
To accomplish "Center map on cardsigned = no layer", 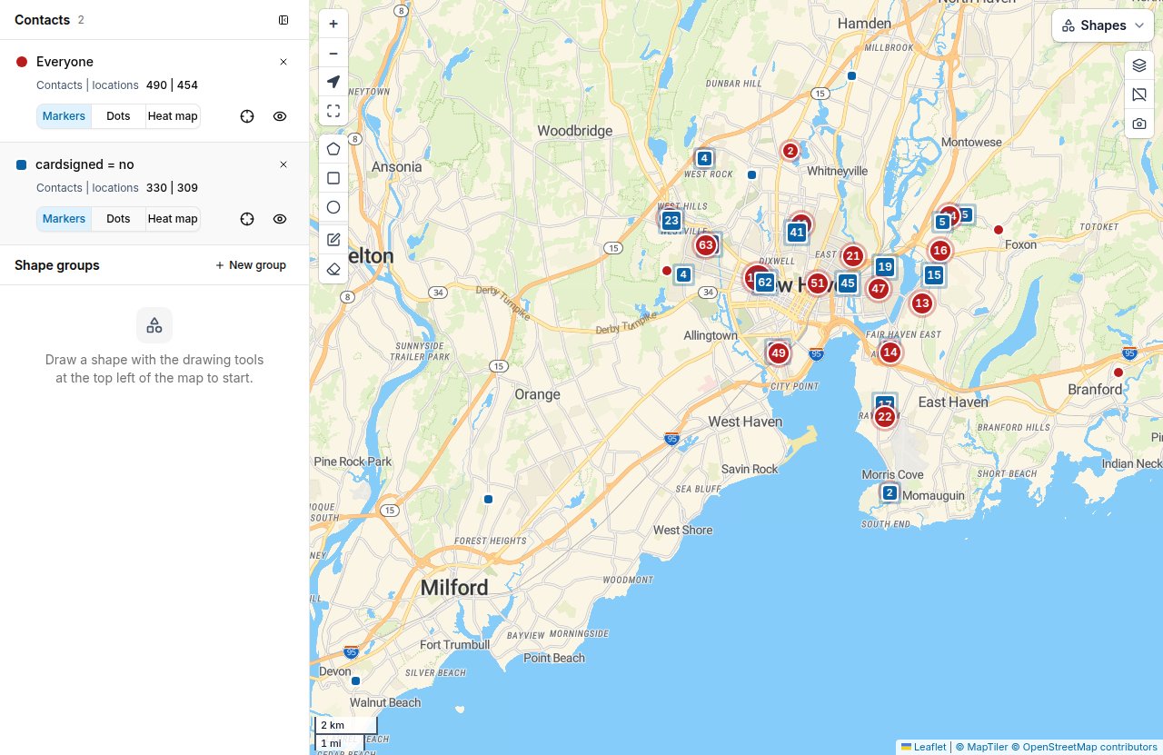I will click(x=247, y=219).
